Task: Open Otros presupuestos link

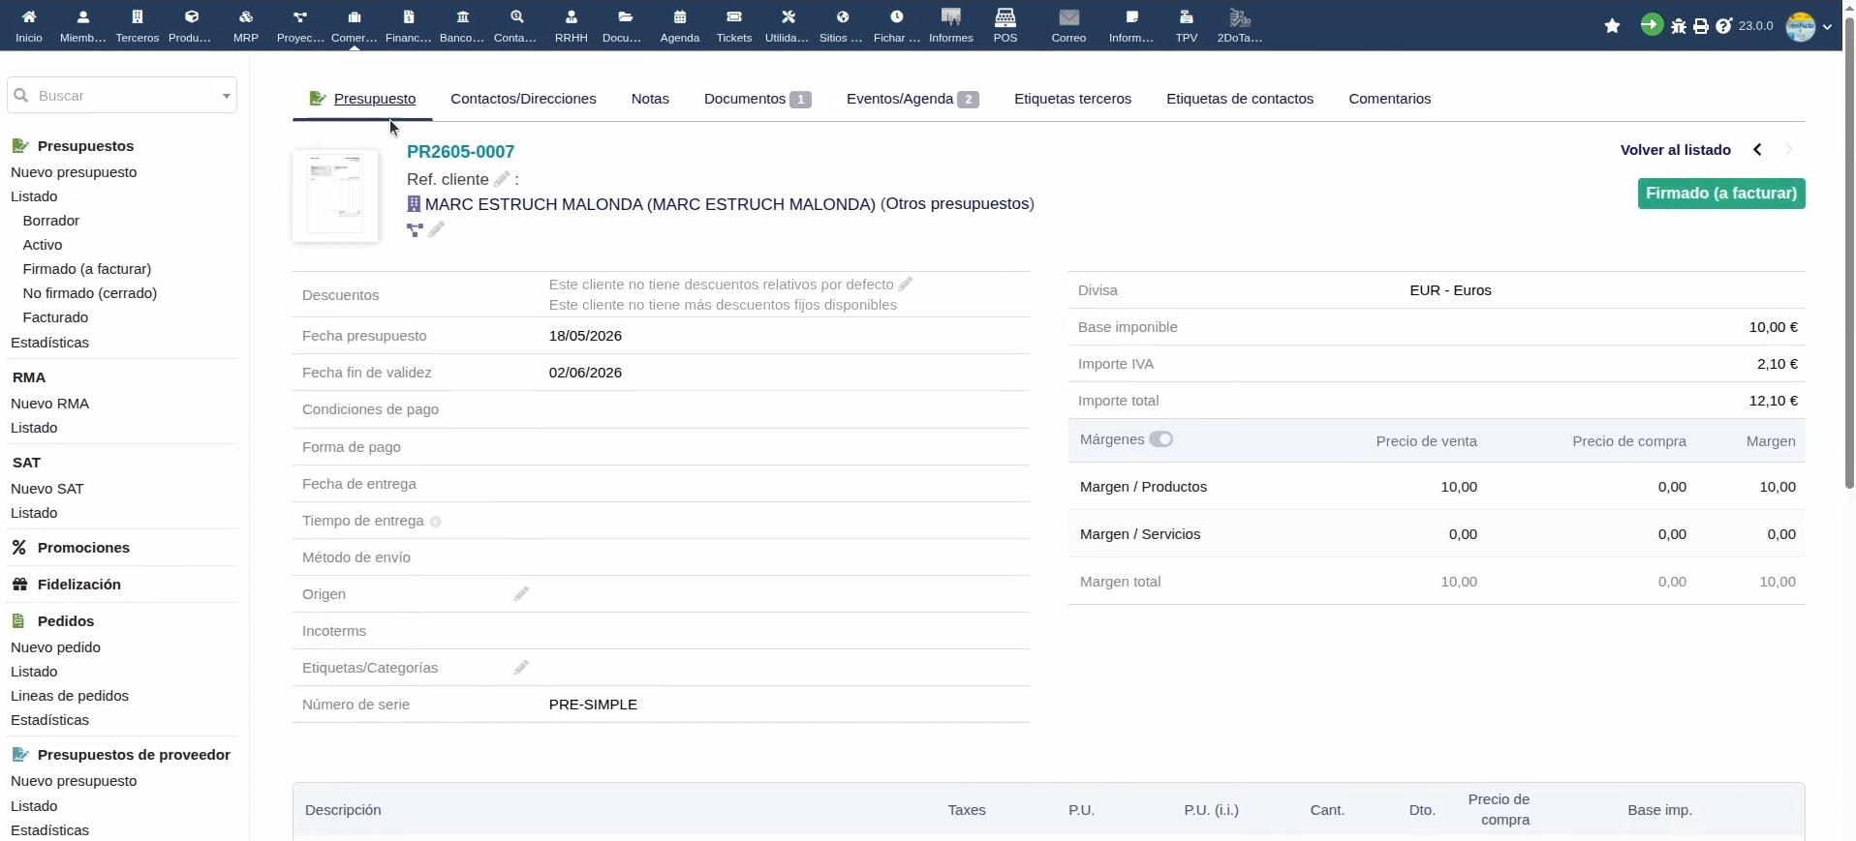Action: pos(957,204)
